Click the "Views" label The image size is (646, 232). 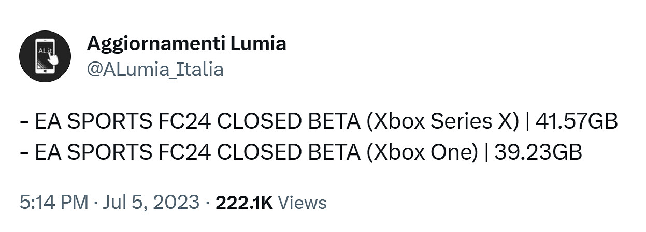pos(303,203)
